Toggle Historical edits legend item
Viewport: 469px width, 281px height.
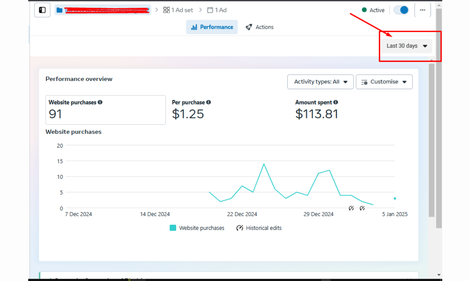[x=259, y=228]
